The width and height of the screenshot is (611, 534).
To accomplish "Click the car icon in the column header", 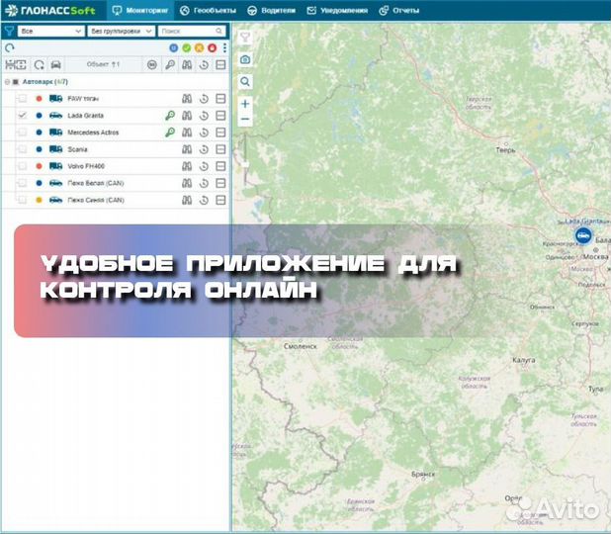I will point(55,64).
